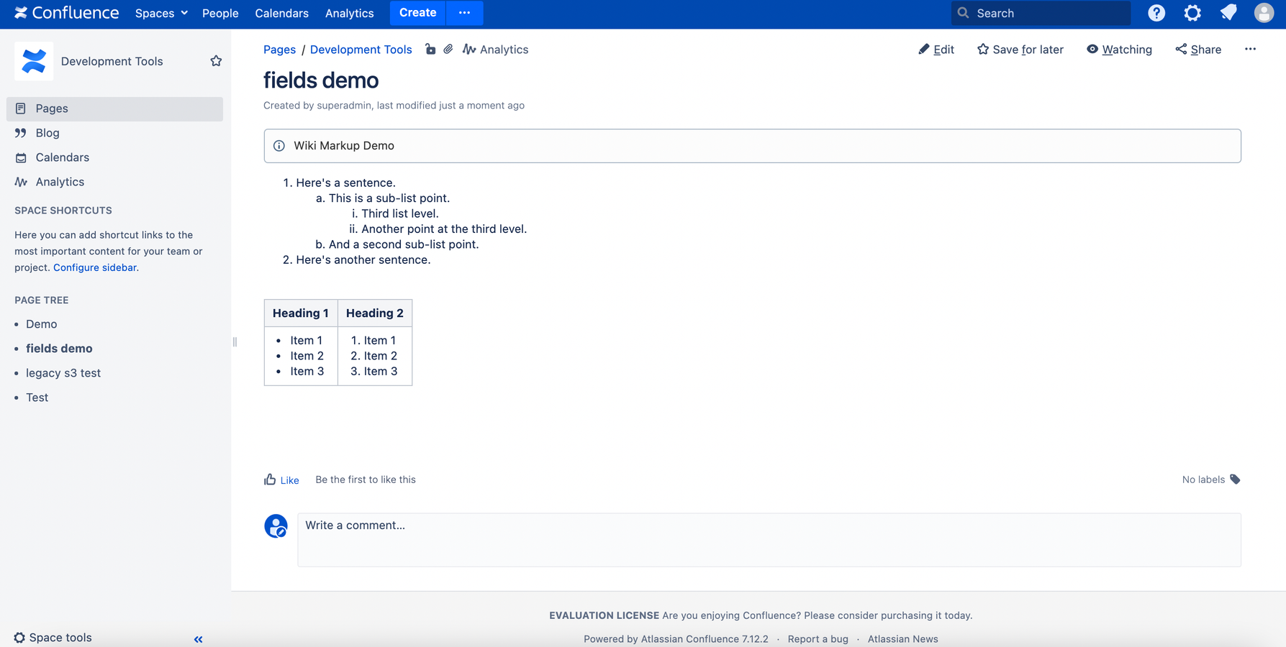Open Test page in page tree
This screenshot has height=647, width=1286.
pyautogui.click(x=37, y=398)
